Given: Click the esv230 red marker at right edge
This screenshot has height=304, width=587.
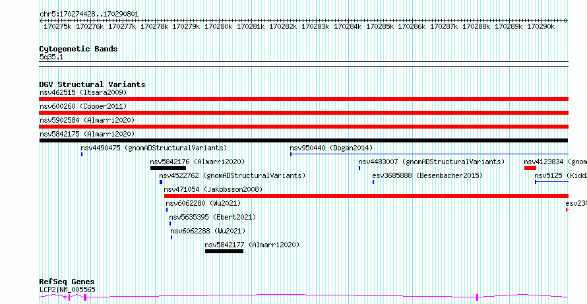Looking at the screenshot, I should click(567, 210).
